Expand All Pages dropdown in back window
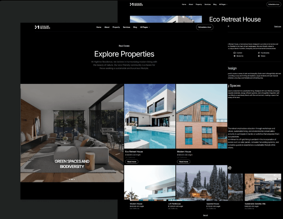 [x=223, y=4]
